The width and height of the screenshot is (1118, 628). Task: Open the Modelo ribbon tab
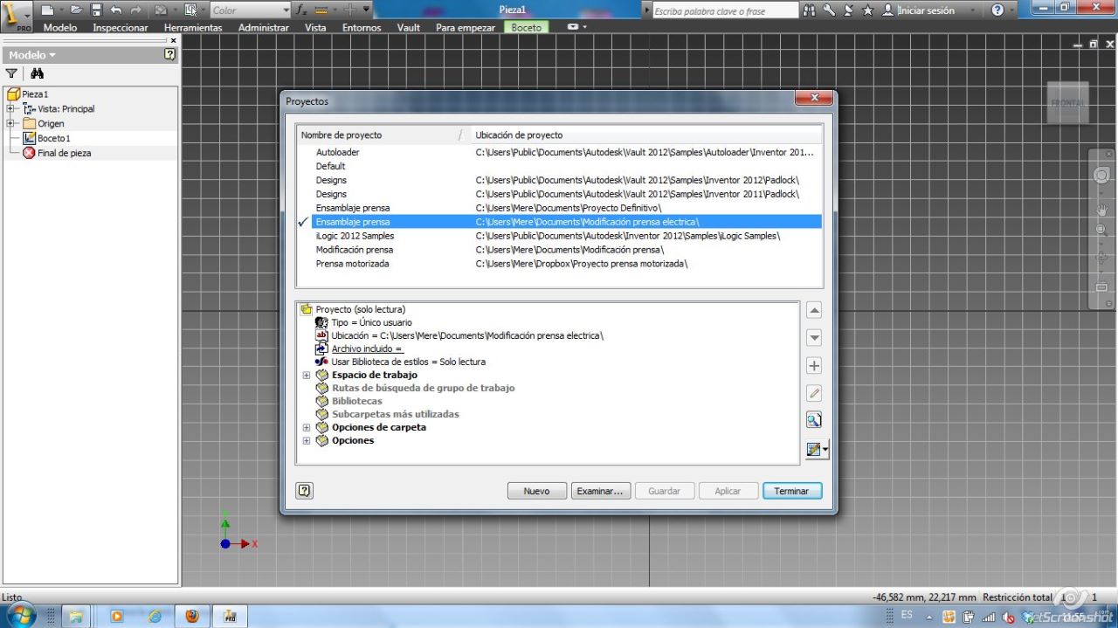[60, 27]
